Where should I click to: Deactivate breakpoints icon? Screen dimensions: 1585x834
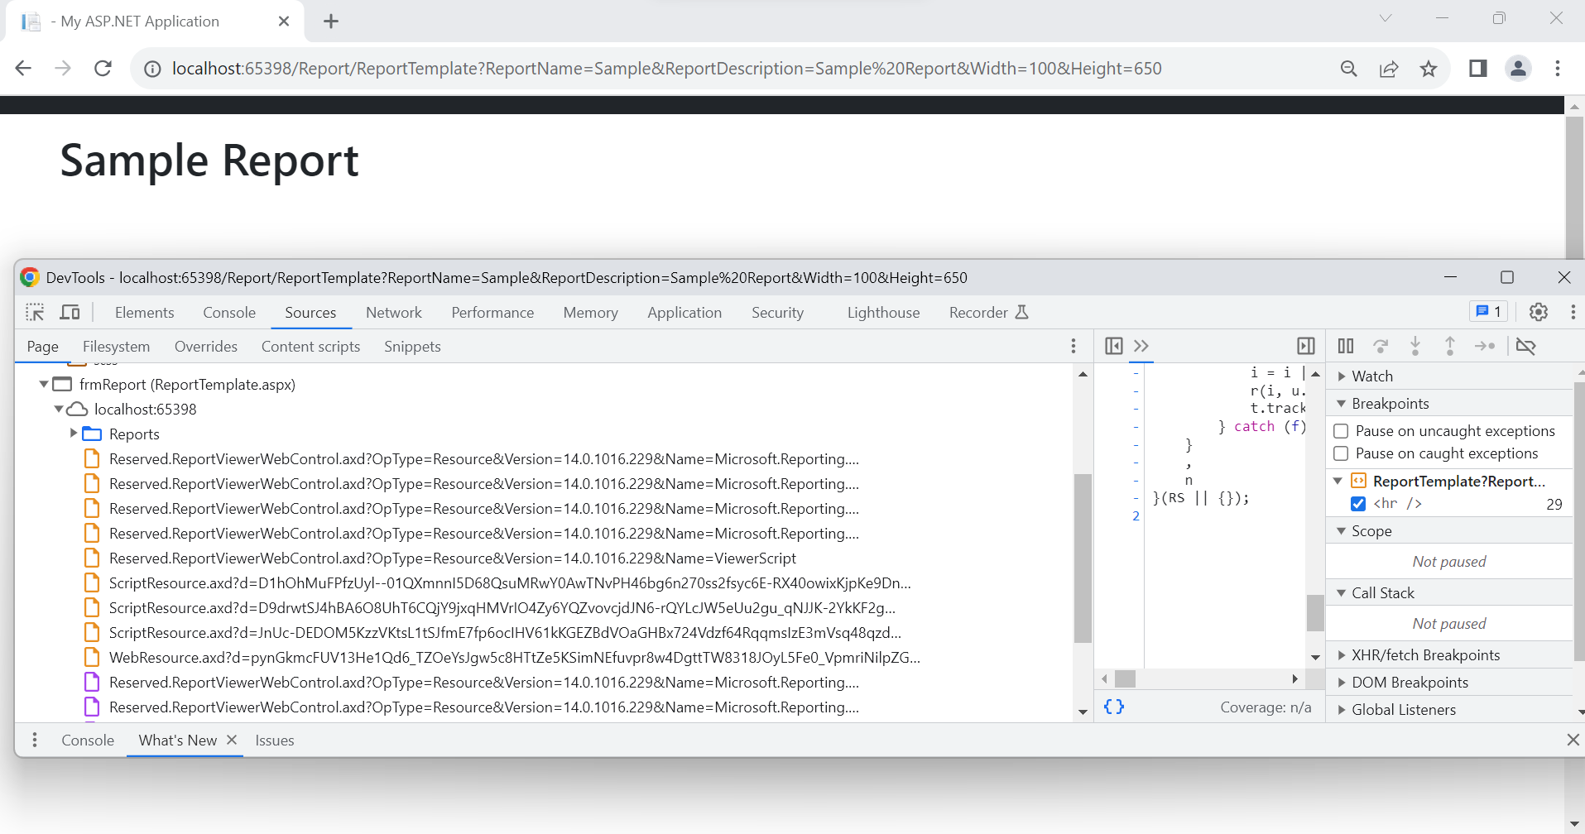coord(1526,346)
